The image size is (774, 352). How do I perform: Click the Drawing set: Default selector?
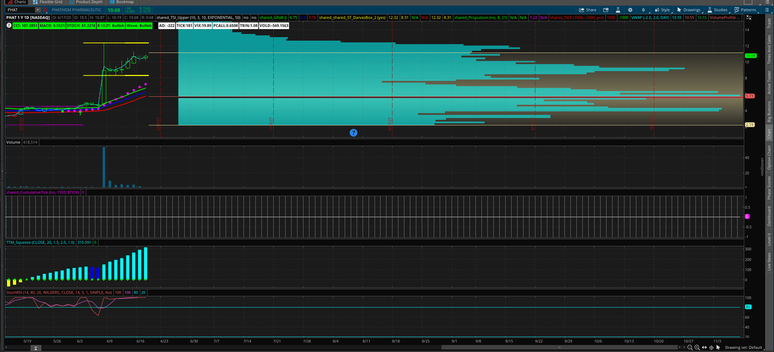(x=743, y=347)
